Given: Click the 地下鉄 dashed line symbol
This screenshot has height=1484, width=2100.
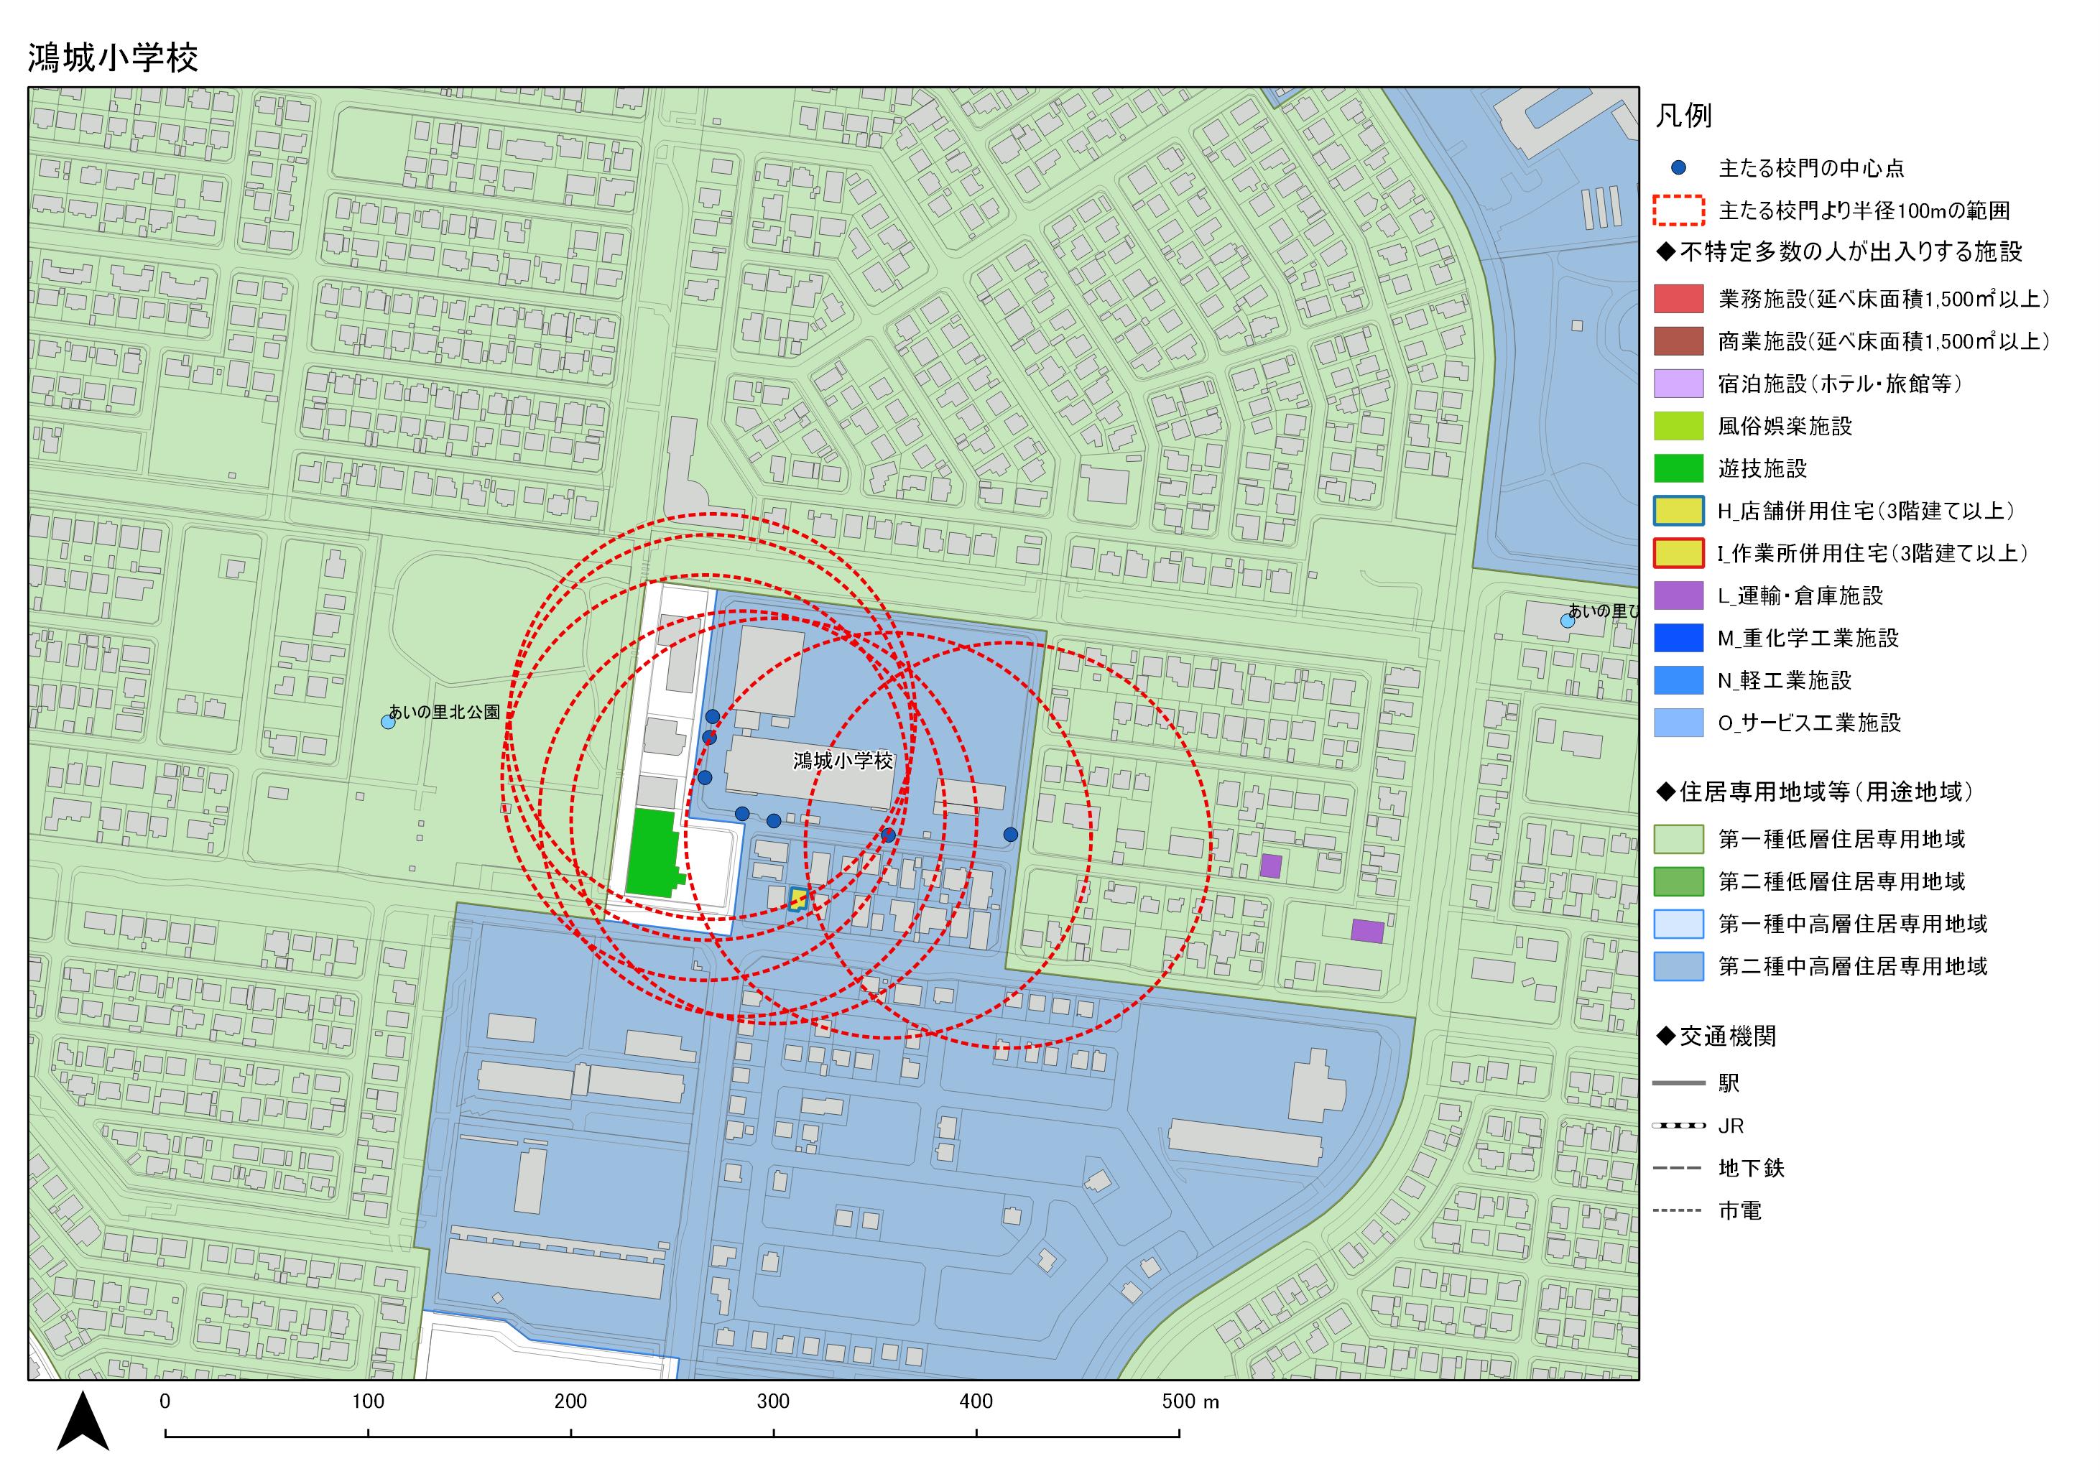Looking at the screenshot, I should point(1678,1169).
